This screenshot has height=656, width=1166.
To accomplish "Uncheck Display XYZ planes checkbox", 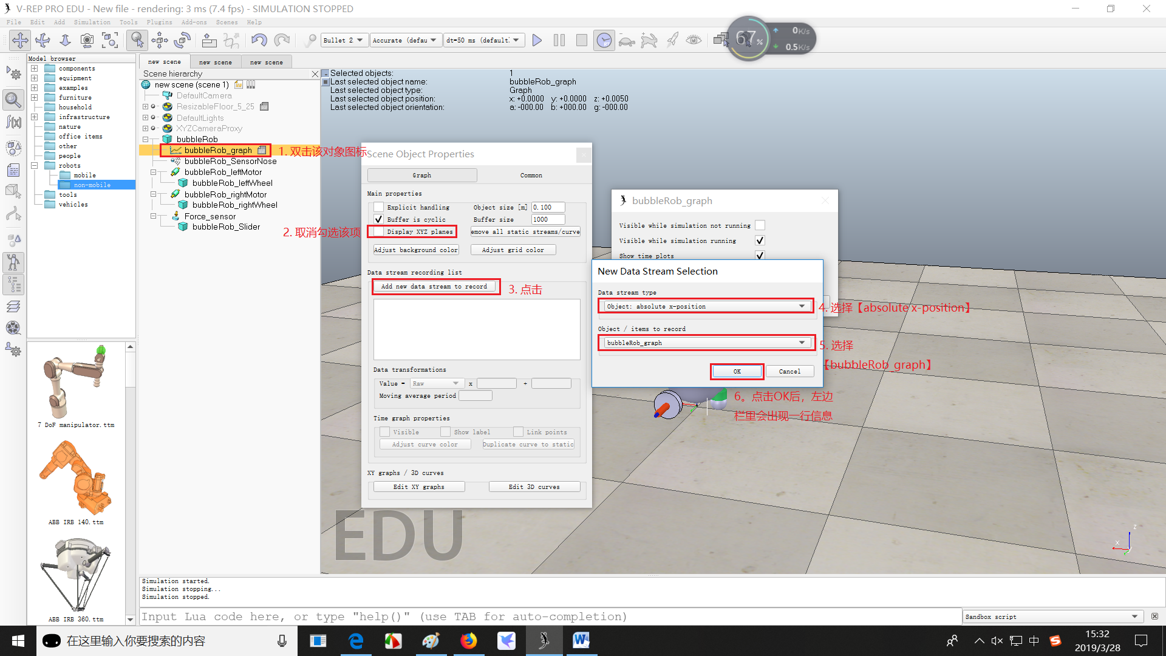I will coord(379,231).
